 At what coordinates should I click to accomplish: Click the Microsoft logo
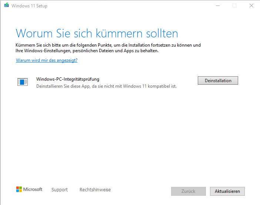[x=29, y=189]
